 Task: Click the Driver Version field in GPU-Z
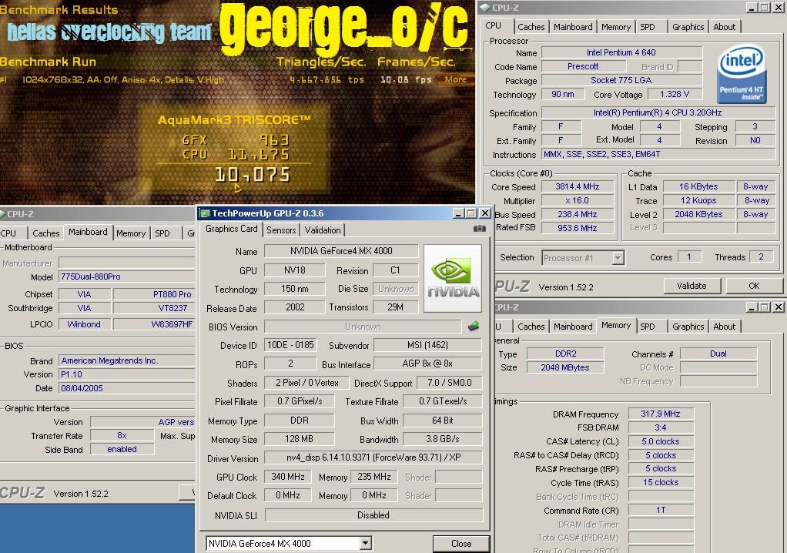(373, 457)
